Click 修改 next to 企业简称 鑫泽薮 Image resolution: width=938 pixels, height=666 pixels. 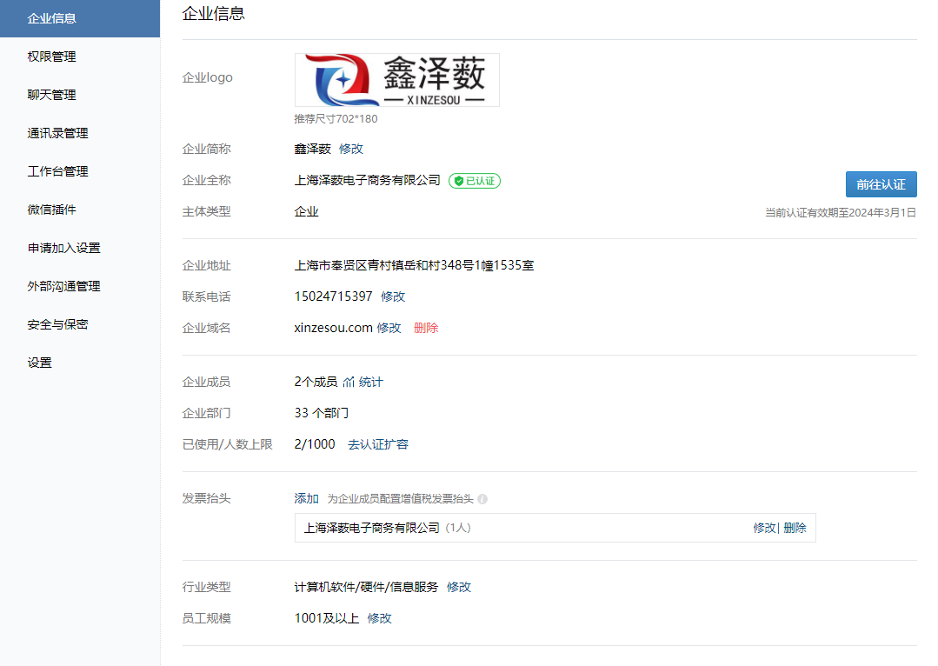click(351, 149)
